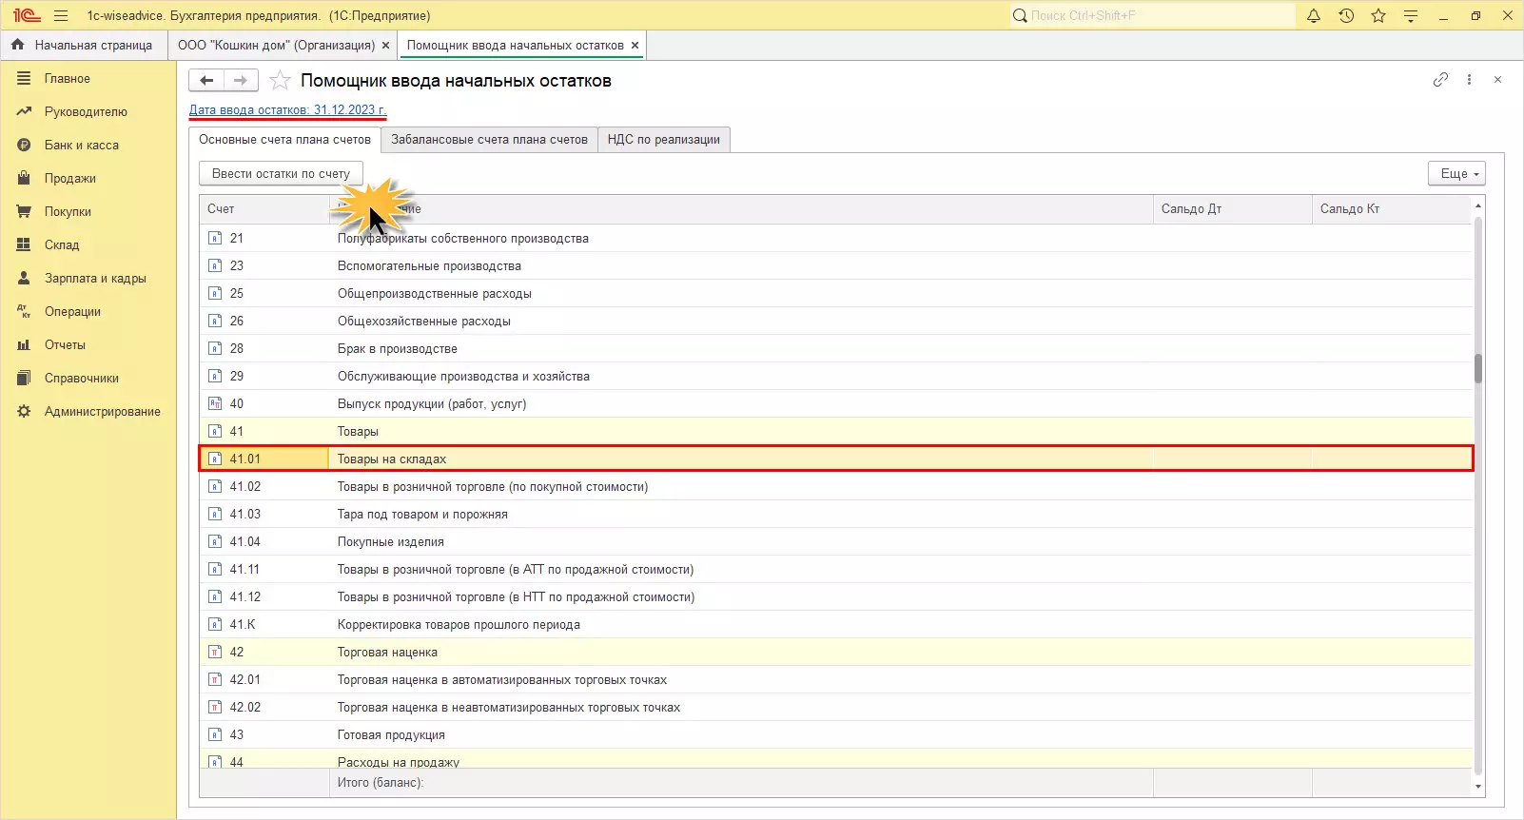The width and height of the screenshot is (1524, 820).
Task: Click the account 42.02 row icon
Action: click(x=215, y=708)
